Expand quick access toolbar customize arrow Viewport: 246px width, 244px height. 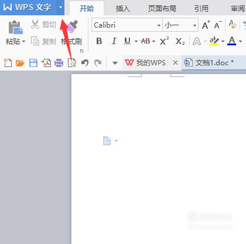115,63
